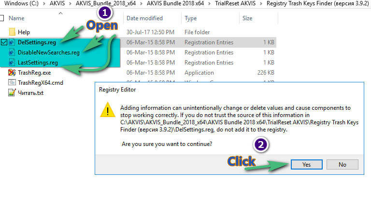Go to TrialReset AKVIS breadcrumb segment
371x223 pixels.
click(235, 3)
